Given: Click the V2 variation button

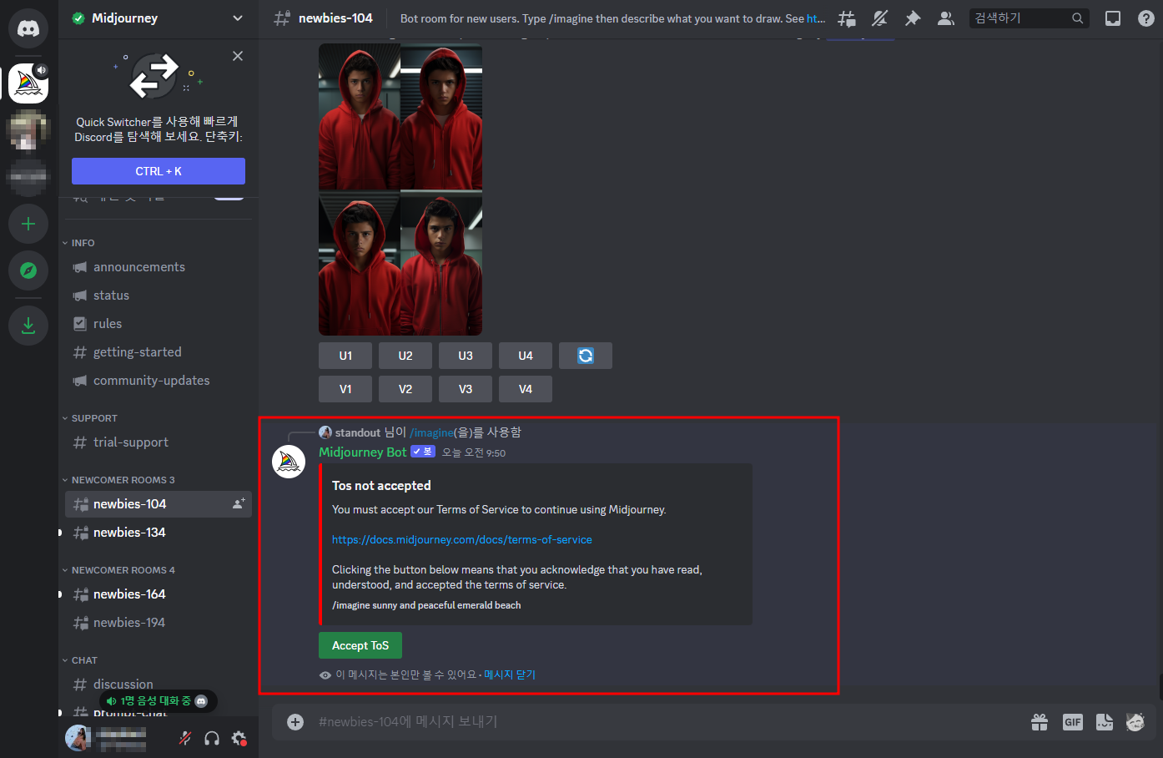Looking at the screenshot, I should 405,389.
